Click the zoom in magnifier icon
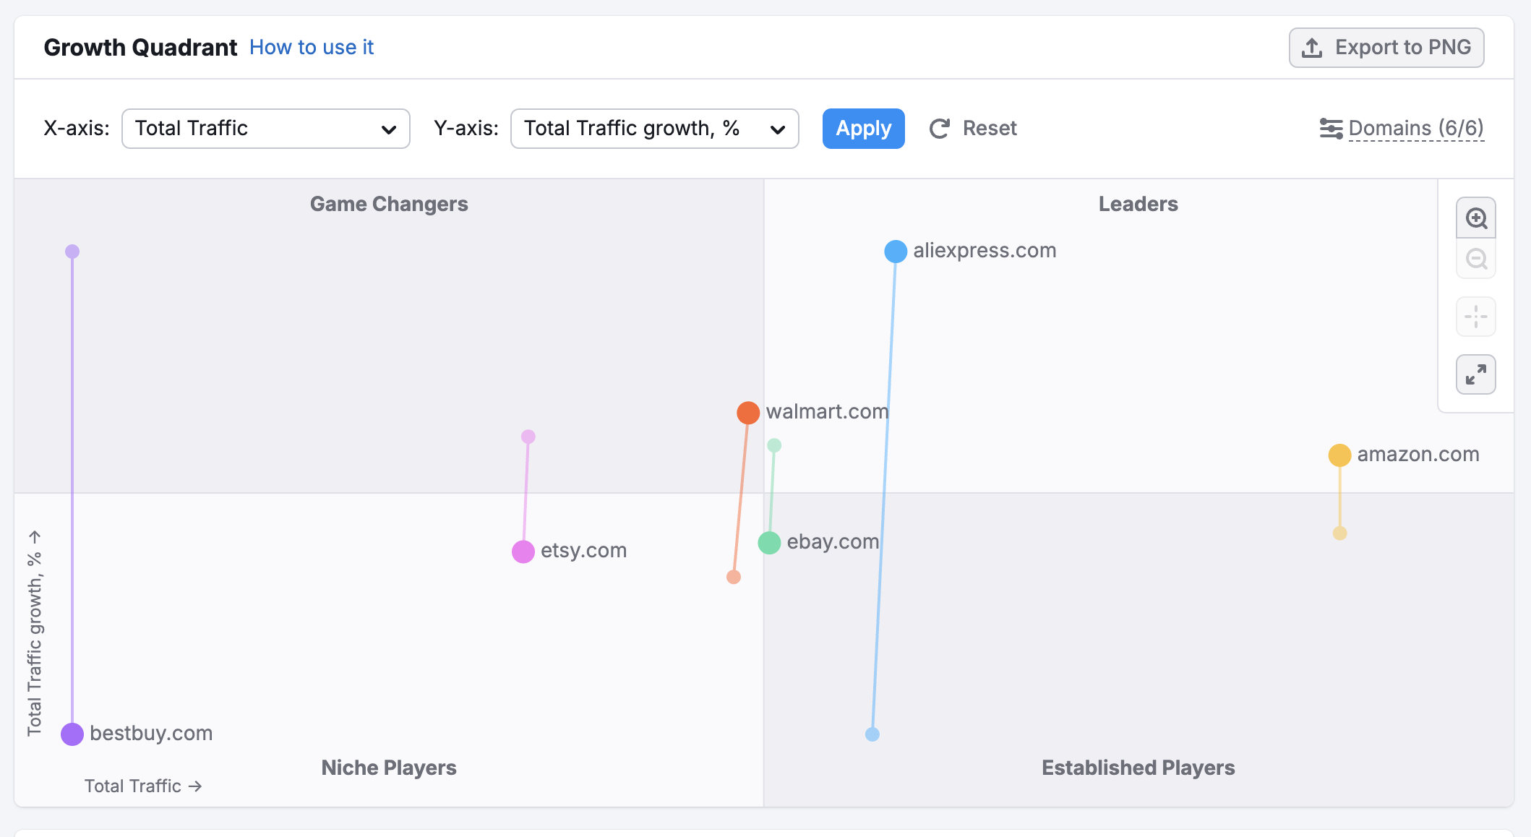 (1475, 218)
